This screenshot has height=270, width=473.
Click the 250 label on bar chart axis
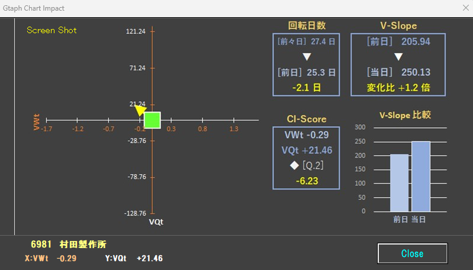click(x=360, y=142)
